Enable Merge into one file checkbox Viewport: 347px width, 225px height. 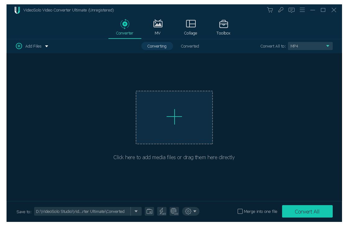pyautogui.click(x=240, y=212)
